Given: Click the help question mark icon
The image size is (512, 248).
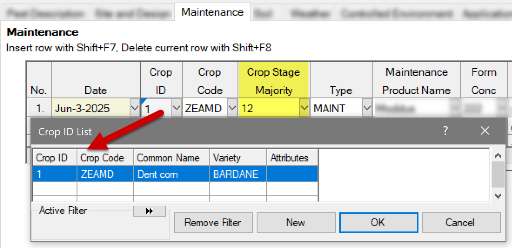Looking at the screenshot, I should pos(445,131).
